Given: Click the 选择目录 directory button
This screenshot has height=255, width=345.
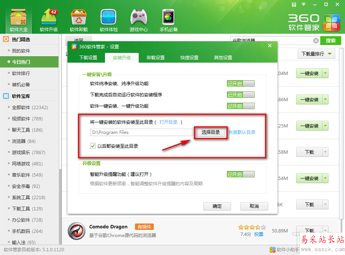Looking at the screenshot, I should click(210, 132).
